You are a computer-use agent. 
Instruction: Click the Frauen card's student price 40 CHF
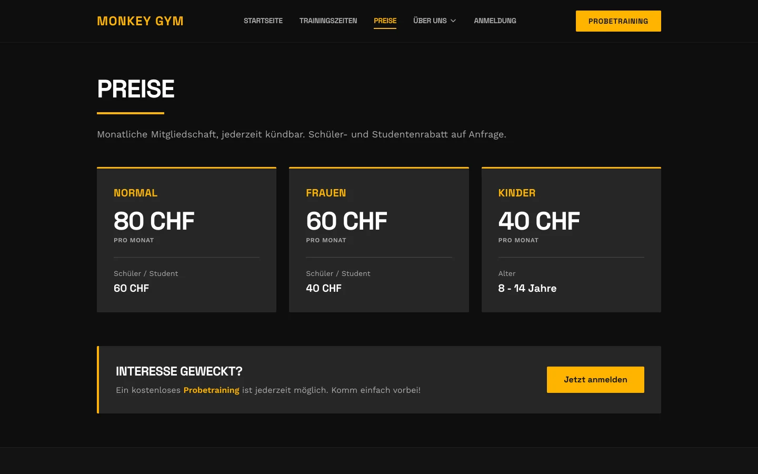point(324,289)
